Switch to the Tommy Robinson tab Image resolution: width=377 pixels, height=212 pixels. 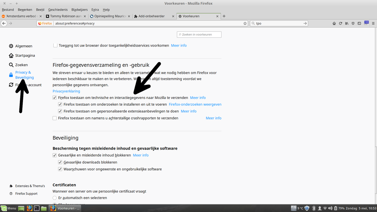coord(66,16)
